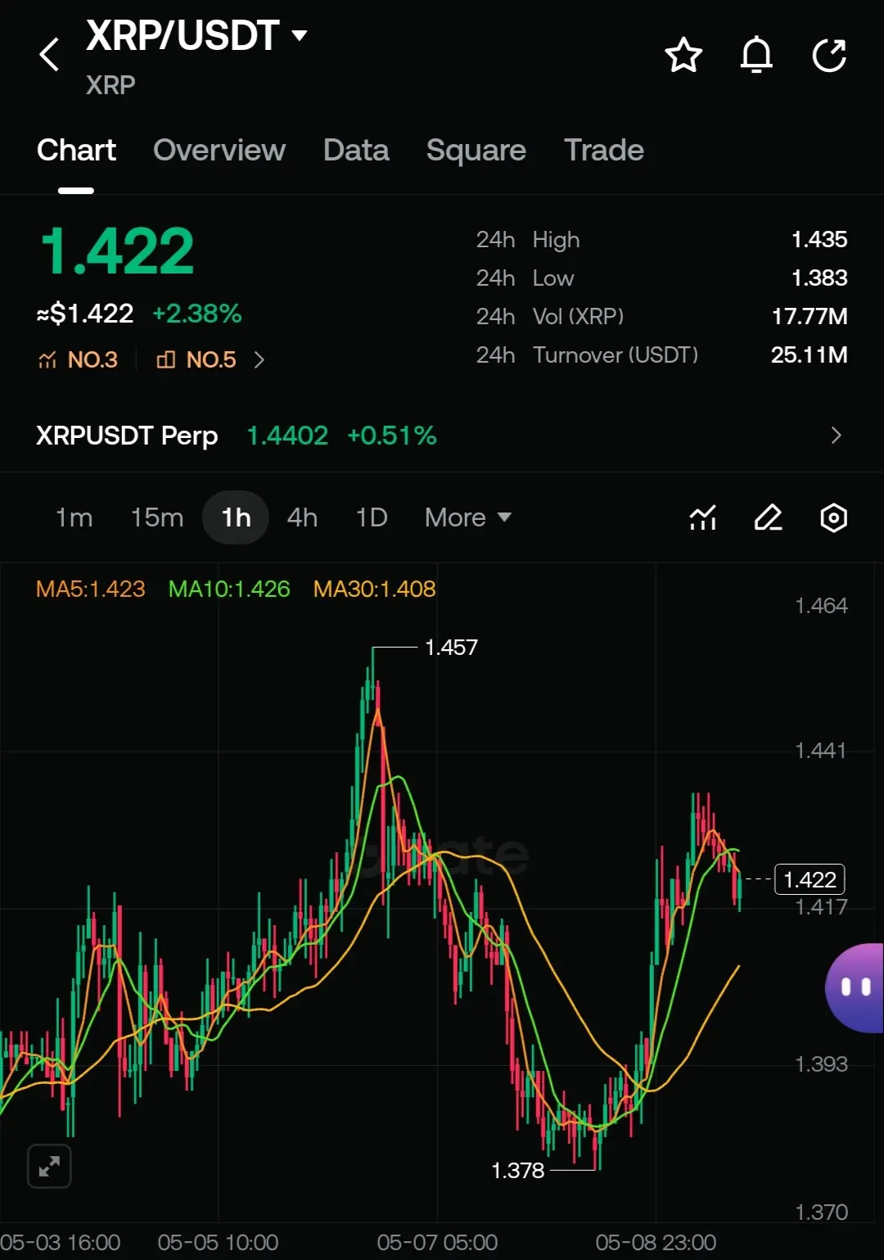Tap the 1.393 price axis label
This screenshot has width=884, height=1260.
[x=821, y=1064]
